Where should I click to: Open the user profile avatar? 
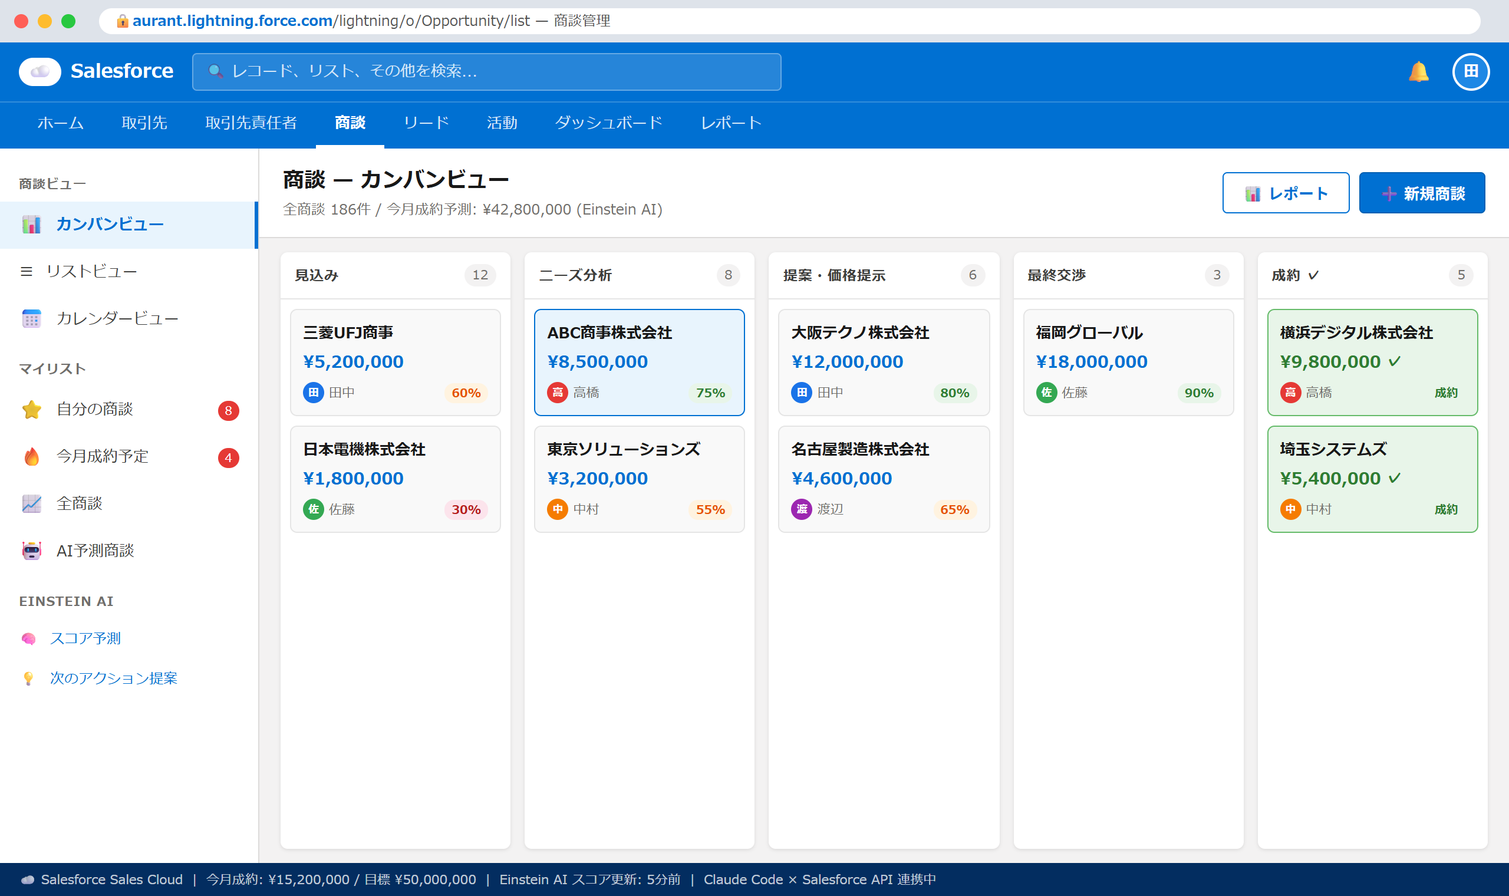(x=1470, y=71)
